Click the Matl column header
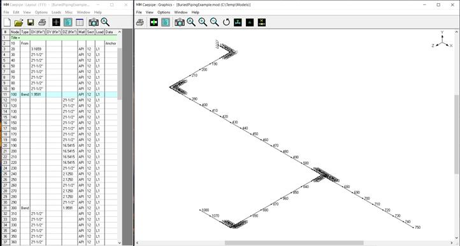This screenshot has width=460, height=246. [x=82, y=32]
